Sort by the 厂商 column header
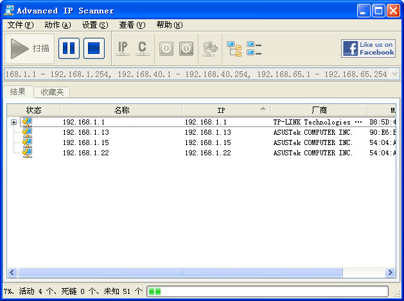404x301 pixels. (x=319, y=110)
